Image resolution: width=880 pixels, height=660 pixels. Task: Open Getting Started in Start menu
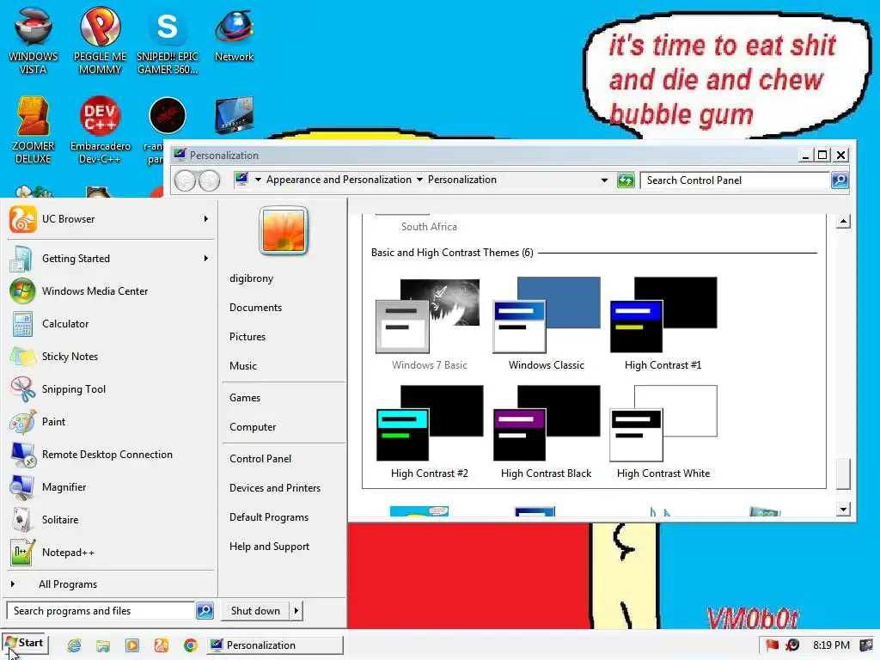point(111,259)
